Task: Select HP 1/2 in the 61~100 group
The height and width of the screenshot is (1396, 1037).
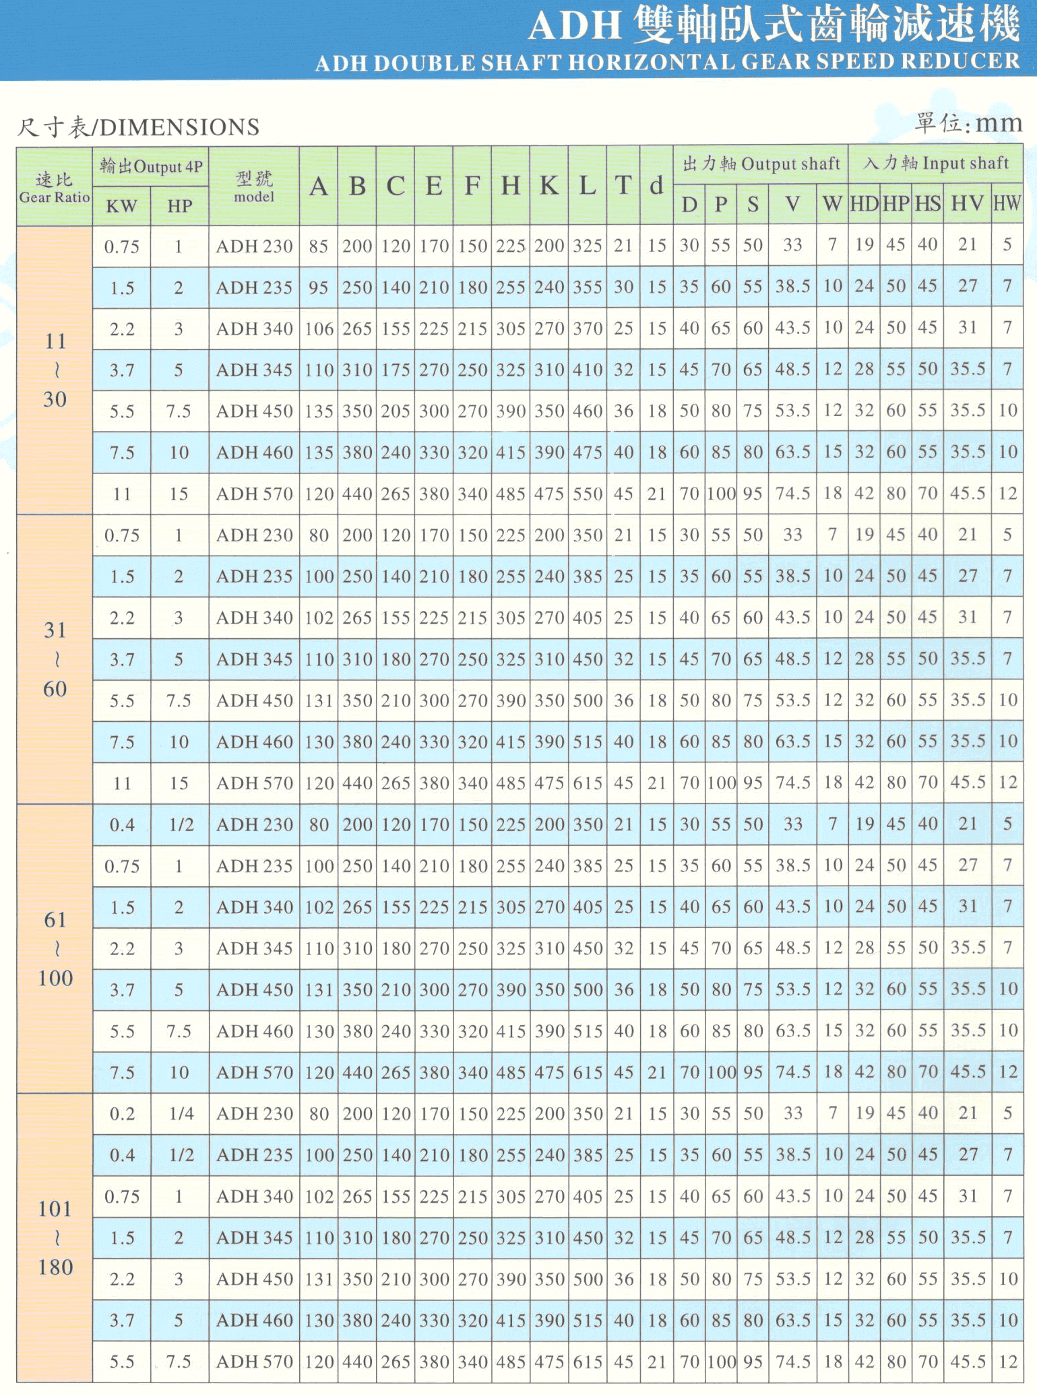Action: (x=181, y=824)
